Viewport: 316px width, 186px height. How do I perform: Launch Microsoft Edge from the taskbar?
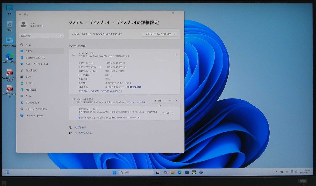[x=180, y=173]
